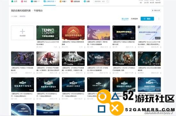Open video 12 thumbnail lasting 19:34

tap(22, 85)
